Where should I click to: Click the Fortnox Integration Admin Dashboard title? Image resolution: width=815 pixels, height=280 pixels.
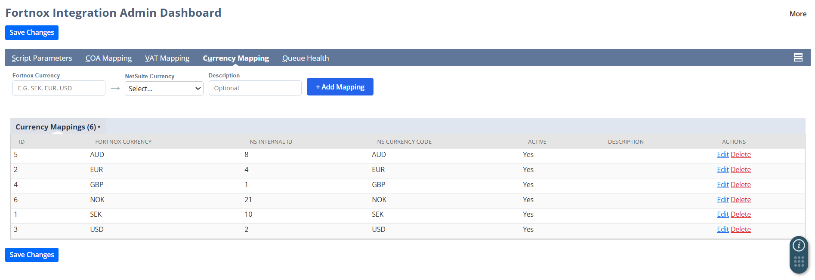click(113, 13)
